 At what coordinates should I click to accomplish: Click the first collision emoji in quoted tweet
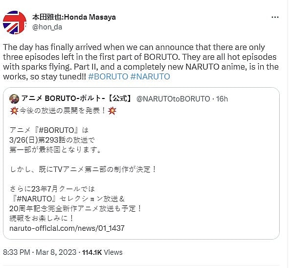14,111
